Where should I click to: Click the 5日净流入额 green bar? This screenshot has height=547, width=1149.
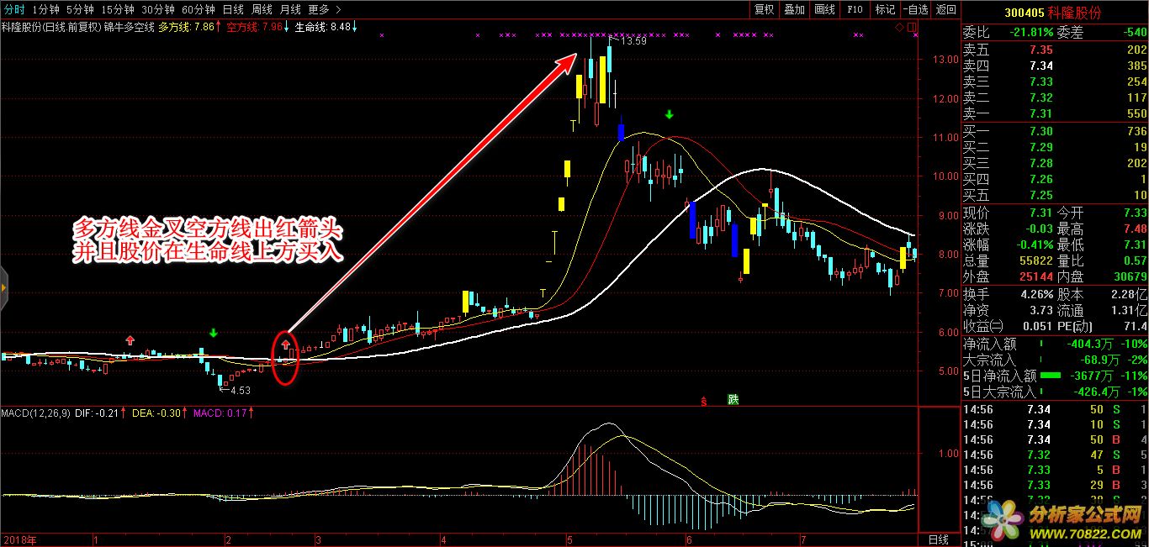pyautogui.click(x=1051, y=376)
